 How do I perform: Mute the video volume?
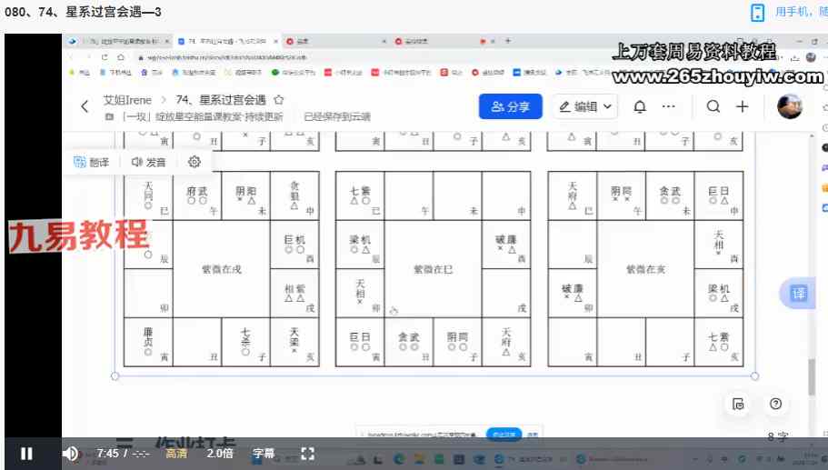(70, 454)
